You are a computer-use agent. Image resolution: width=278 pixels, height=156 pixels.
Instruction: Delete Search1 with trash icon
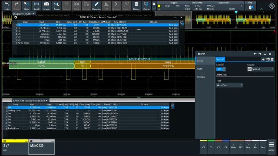point(272,60)
